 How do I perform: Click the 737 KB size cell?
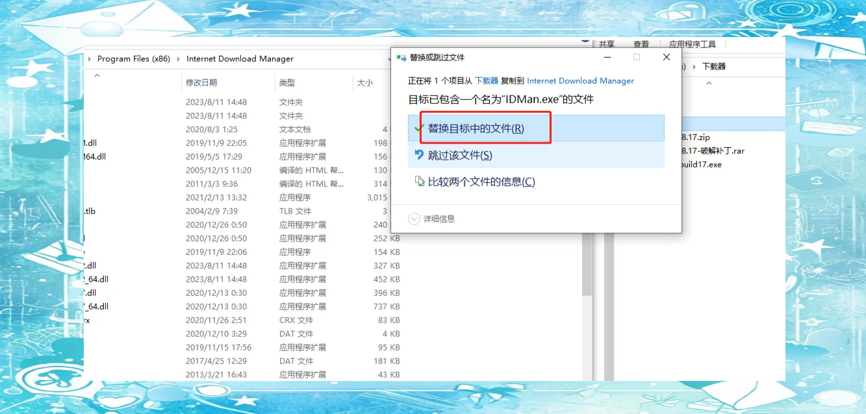[x=387, y=307]
